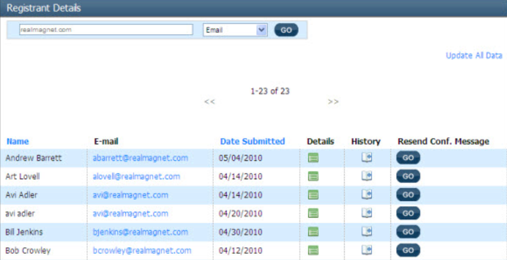Select the Bob Crowley name cell
507x260 pixels.
(28, 250)
